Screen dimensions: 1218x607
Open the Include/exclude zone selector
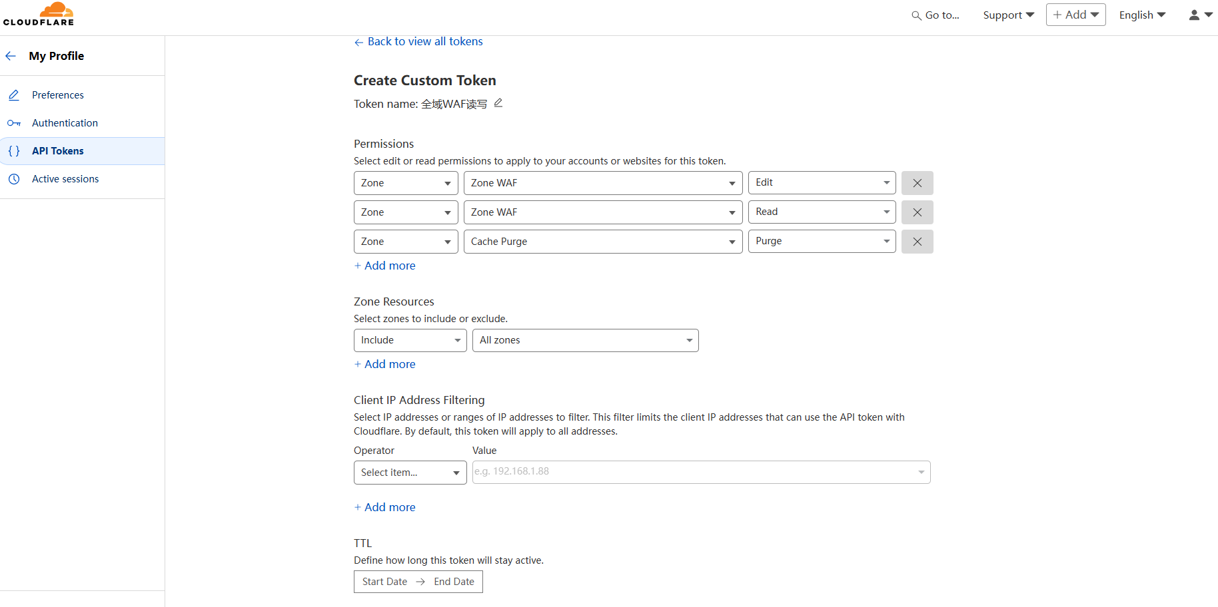tap(410, 340)
